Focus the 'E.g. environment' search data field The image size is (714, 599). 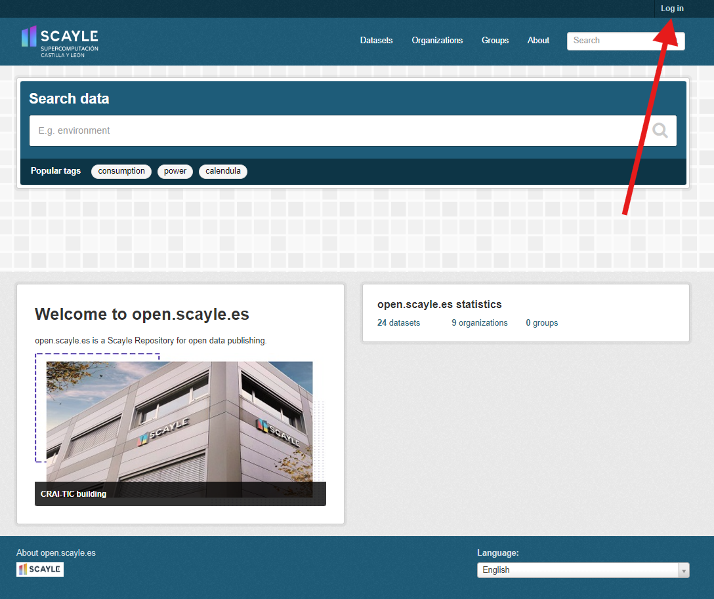353,130
